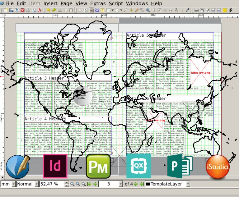Open the File menu

pyautogui.click(x=10, y=3)
